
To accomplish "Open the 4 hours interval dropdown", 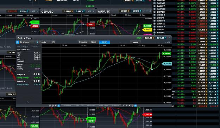I will point(29,42).
